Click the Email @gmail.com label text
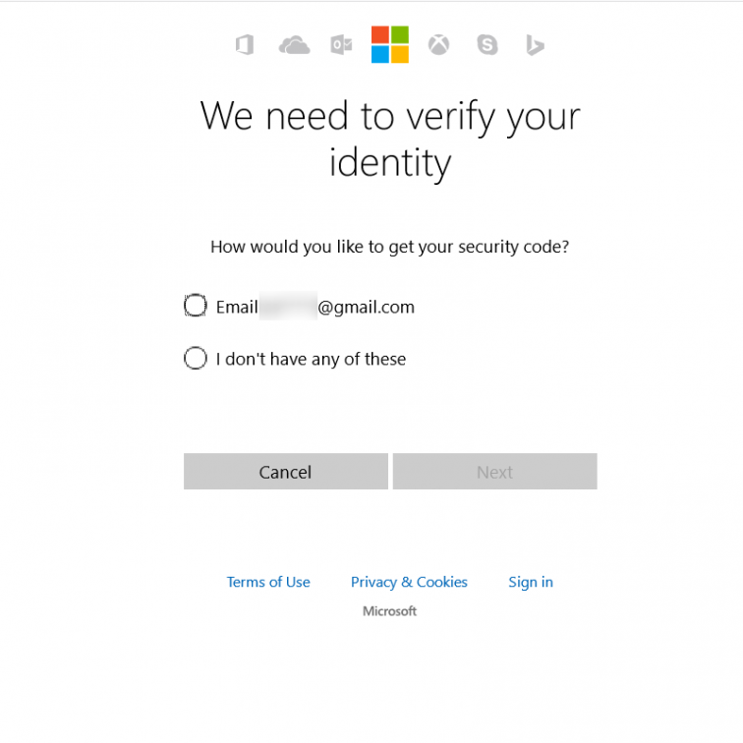Viewport: 743px width, 743px height. tap(315, 307)
